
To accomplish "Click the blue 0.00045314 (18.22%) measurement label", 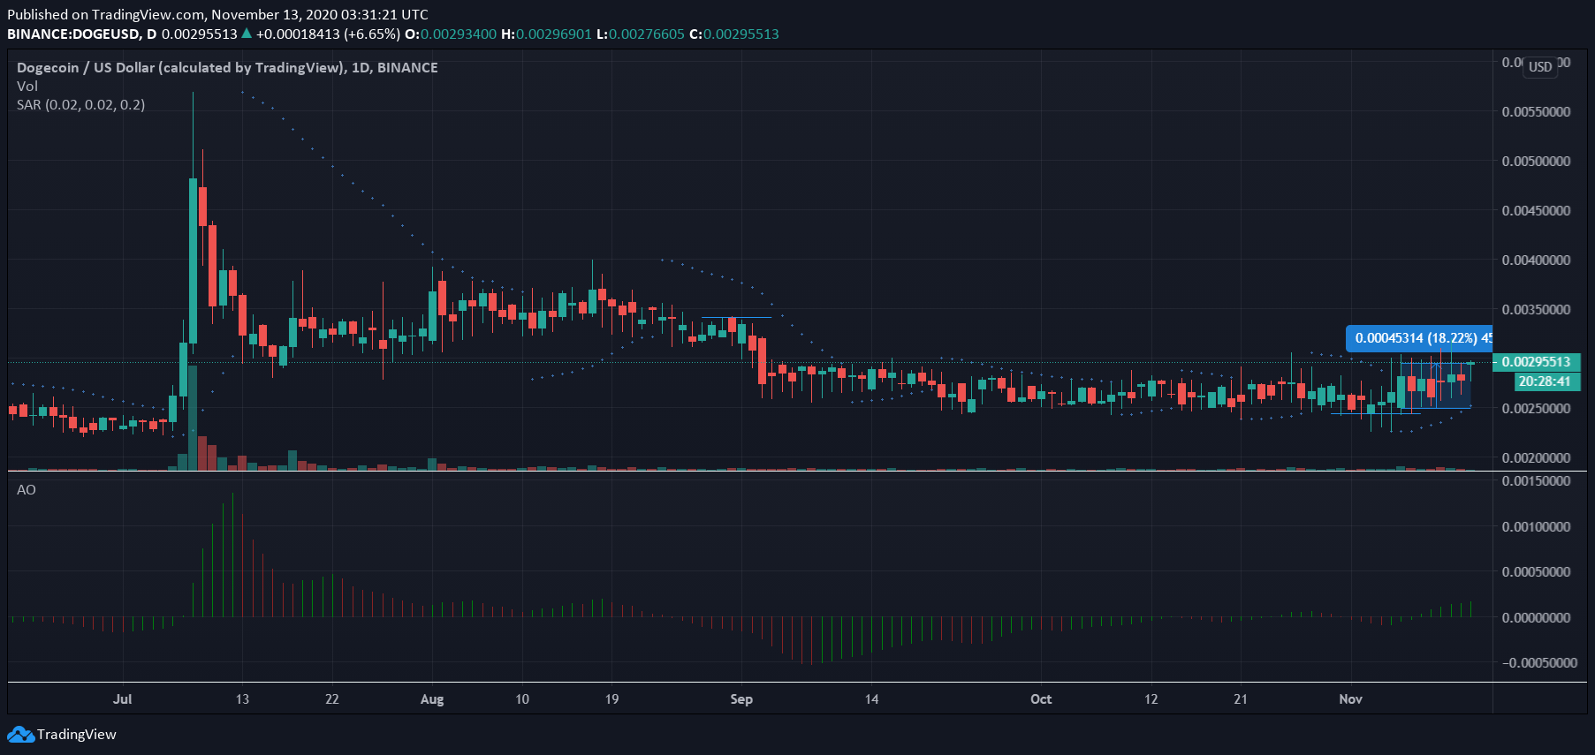I will click(x=1419, y=338).
